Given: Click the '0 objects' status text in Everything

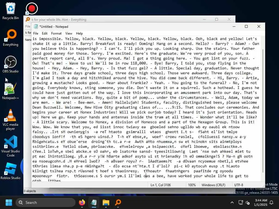Looking at the screenshot, I should (x=30, y=191).
